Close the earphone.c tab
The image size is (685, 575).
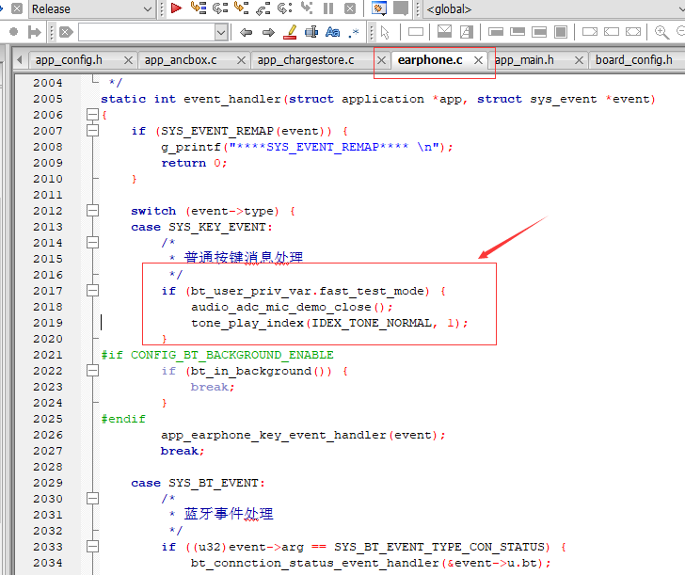click(478, 60)
